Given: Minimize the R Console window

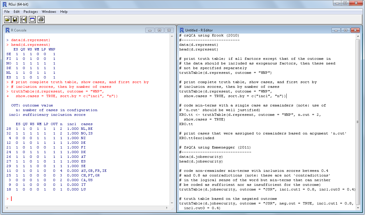Looking at the screenshot, I should point(150,30).
